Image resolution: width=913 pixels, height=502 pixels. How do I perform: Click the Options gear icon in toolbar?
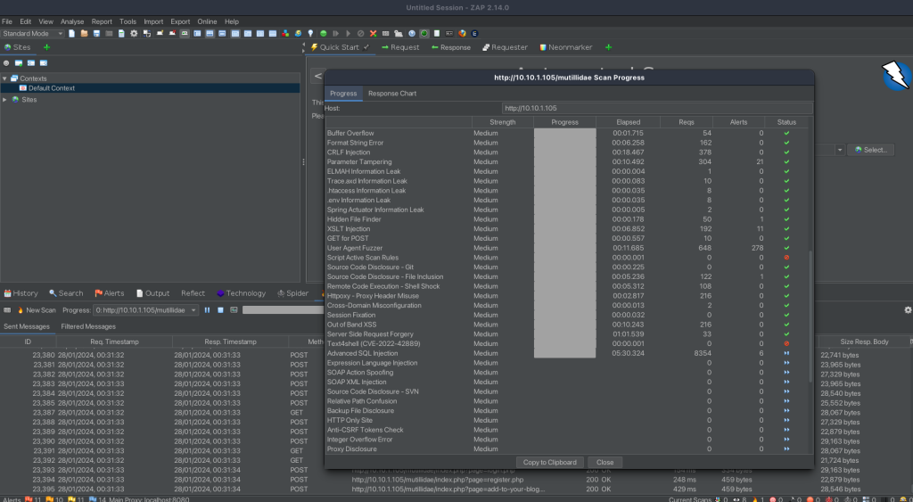tap(134, 34)
